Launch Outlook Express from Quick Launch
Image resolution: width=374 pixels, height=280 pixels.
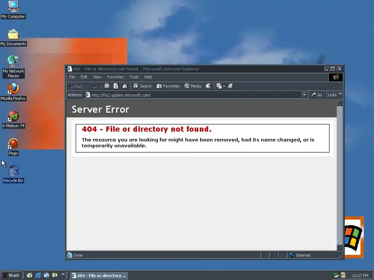point(46,275)
